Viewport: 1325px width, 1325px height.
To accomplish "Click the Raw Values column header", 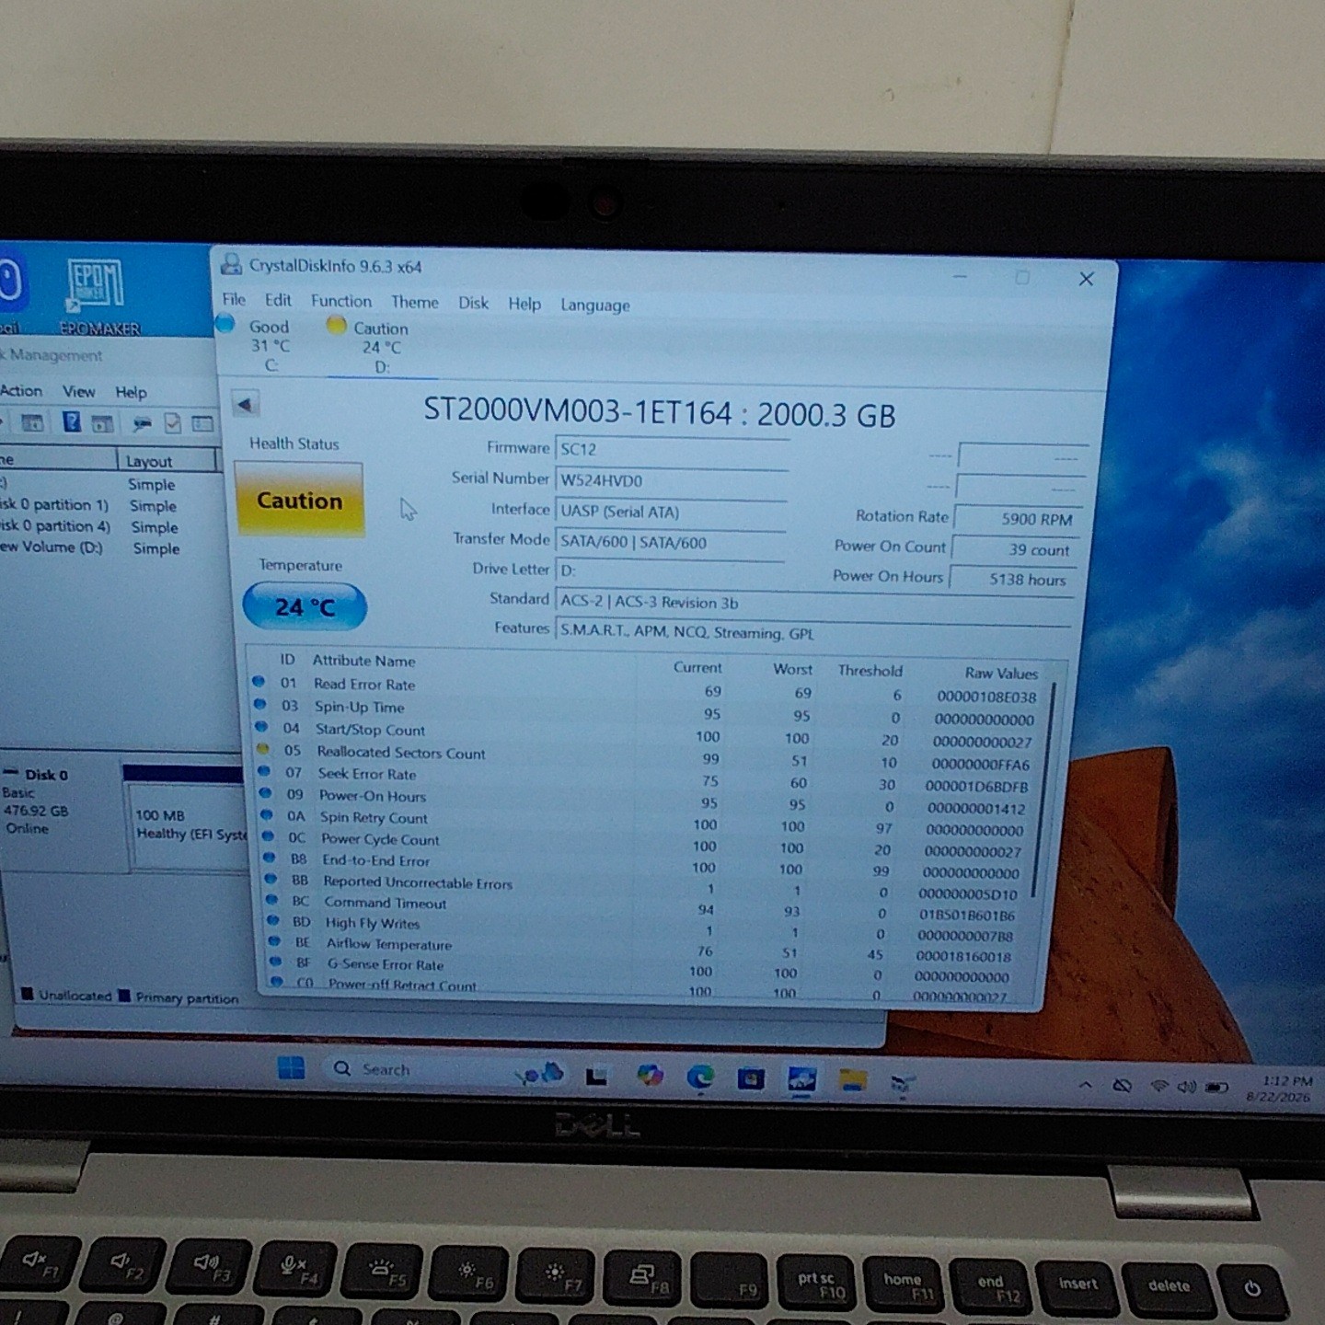I will [1001, 673].
